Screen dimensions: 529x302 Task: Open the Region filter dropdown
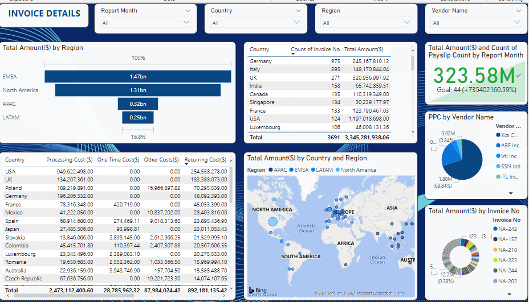366,23
